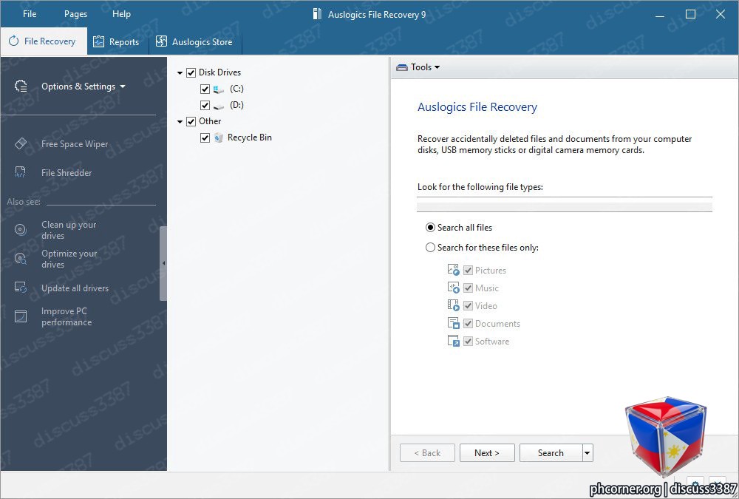739x499 pixels.
Task: Select the (C:) drive label
Action: pyautogui.click(x=236, y=89)
